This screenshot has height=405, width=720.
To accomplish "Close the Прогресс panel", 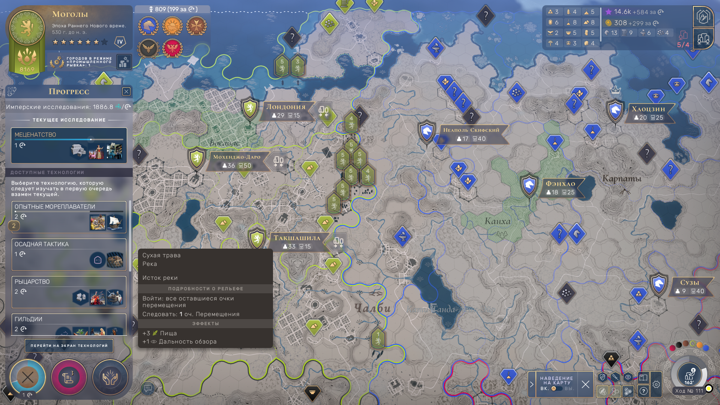I will (x=126, y=91).
